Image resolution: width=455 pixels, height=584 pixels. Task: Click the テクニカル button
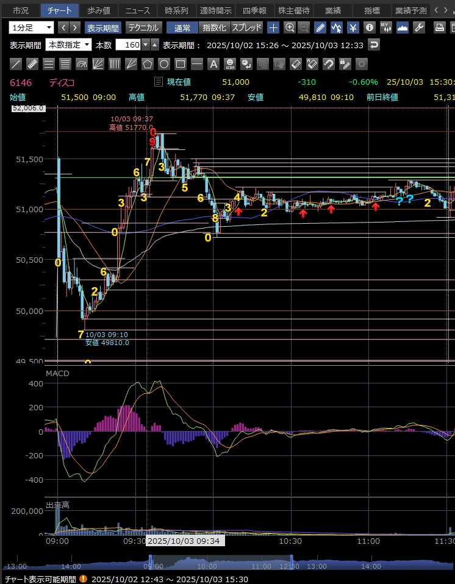click(143, 27)
